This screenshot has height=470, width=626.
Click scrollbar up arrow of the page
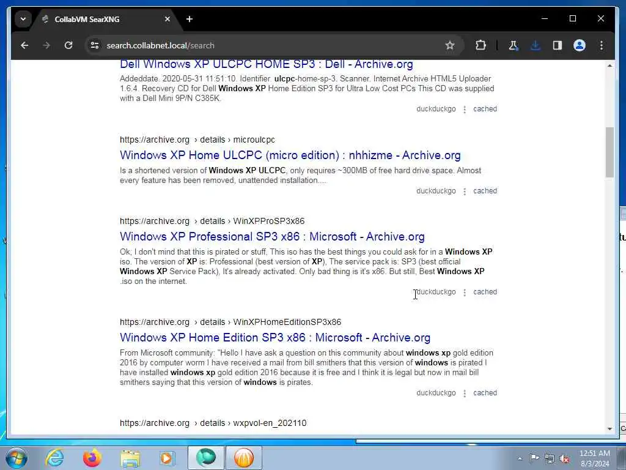click(609, 65)
